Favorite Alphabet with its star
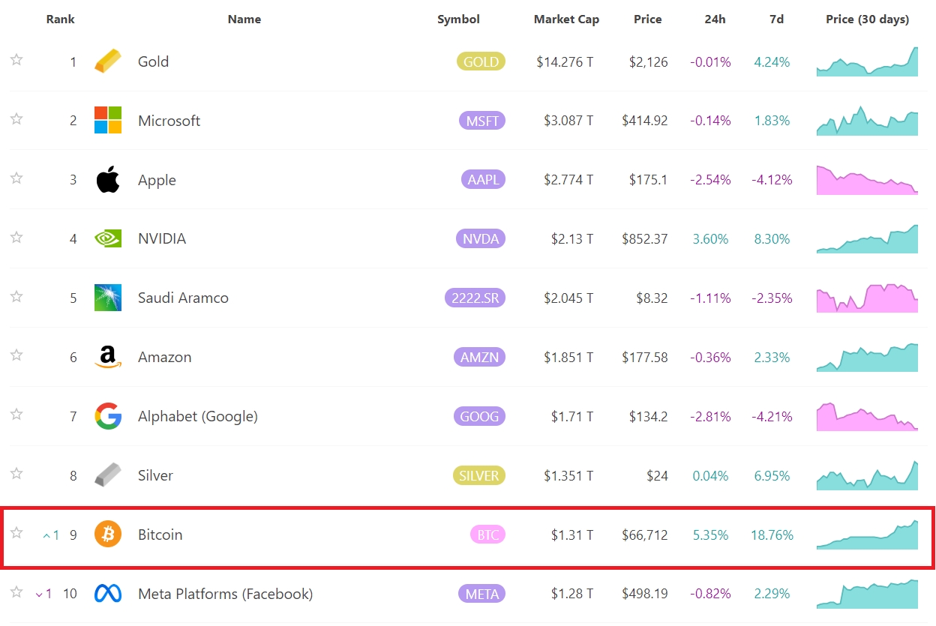Screen dimensions: 936x626 coord(16,415)
